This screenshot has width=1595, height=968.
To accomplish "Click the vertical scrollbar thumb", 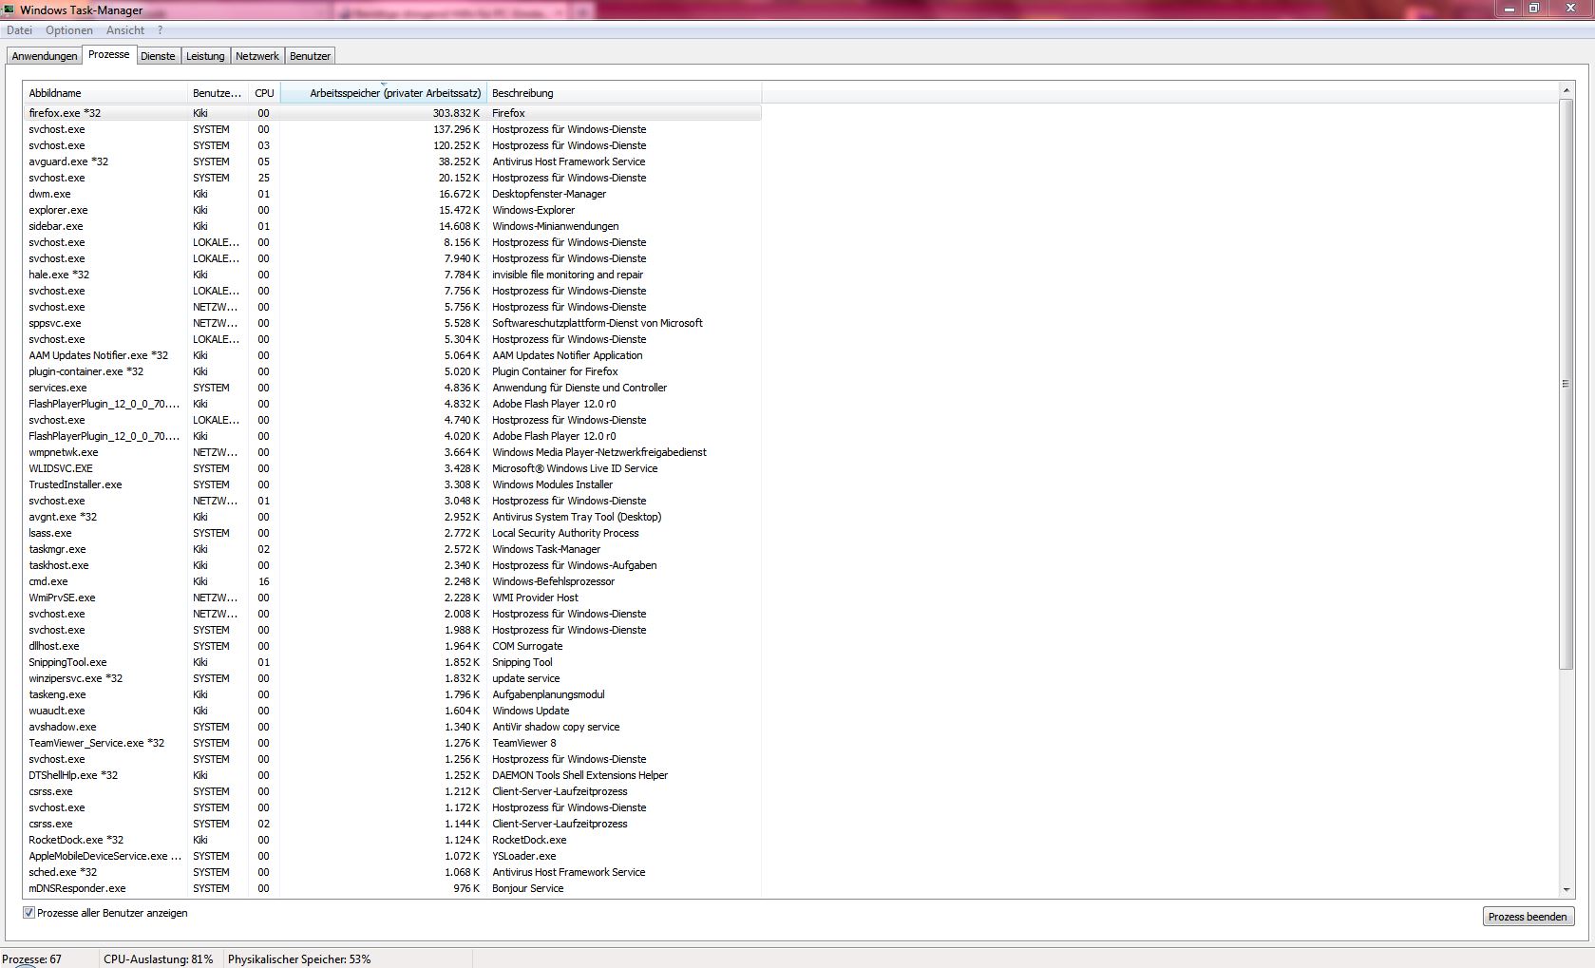I will pos(1567,384).
